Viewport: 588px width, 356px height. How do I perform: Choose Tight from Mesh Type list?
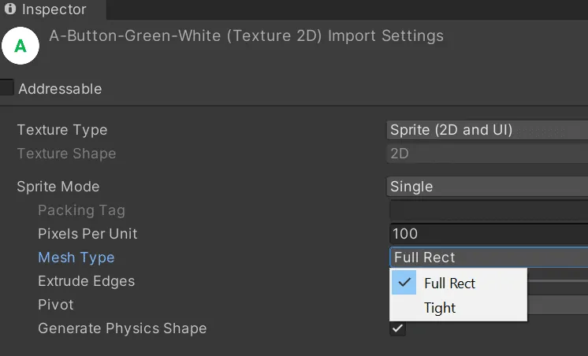(x=440, y=308)
